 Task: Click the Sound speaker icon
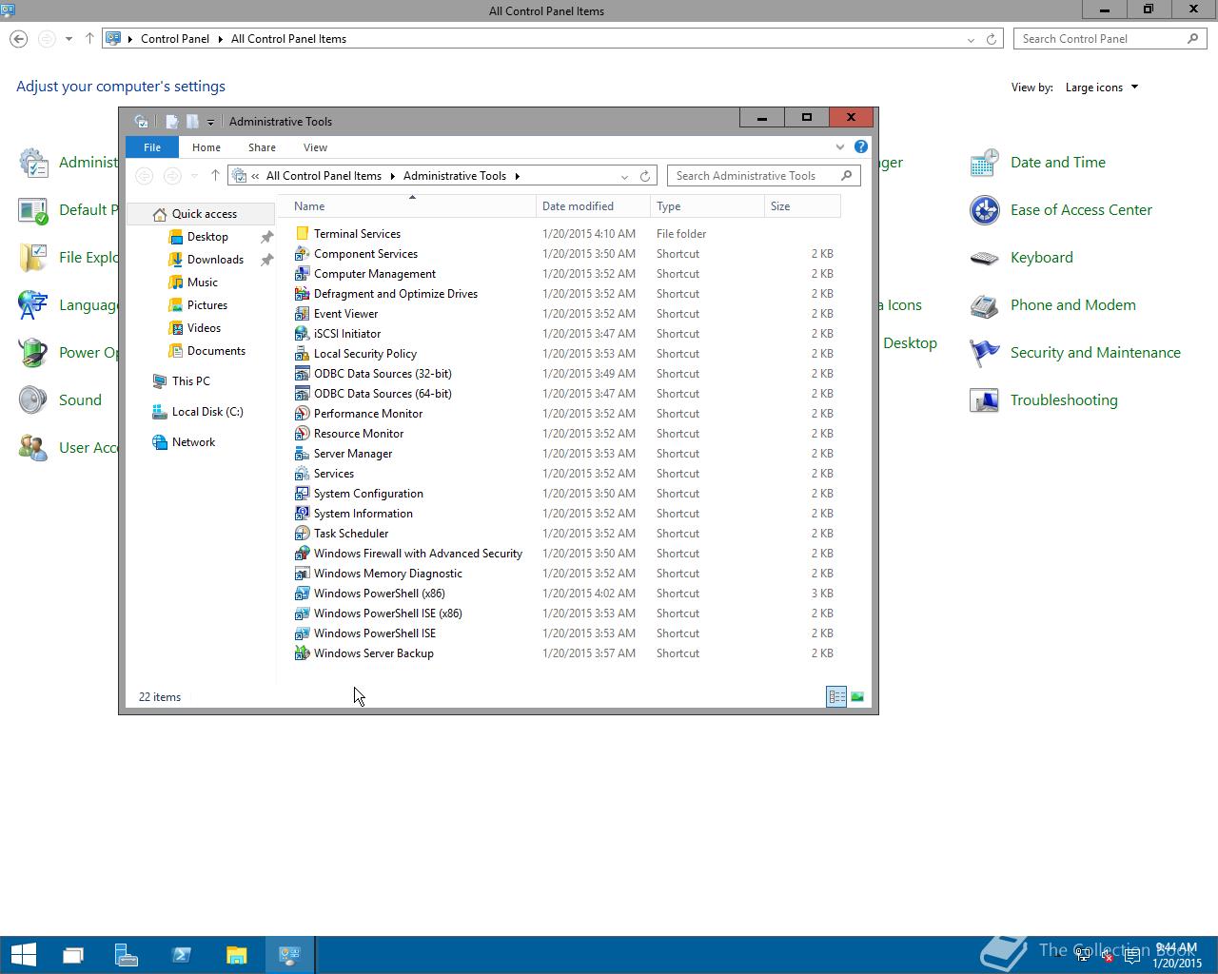[x=32, y=400]
